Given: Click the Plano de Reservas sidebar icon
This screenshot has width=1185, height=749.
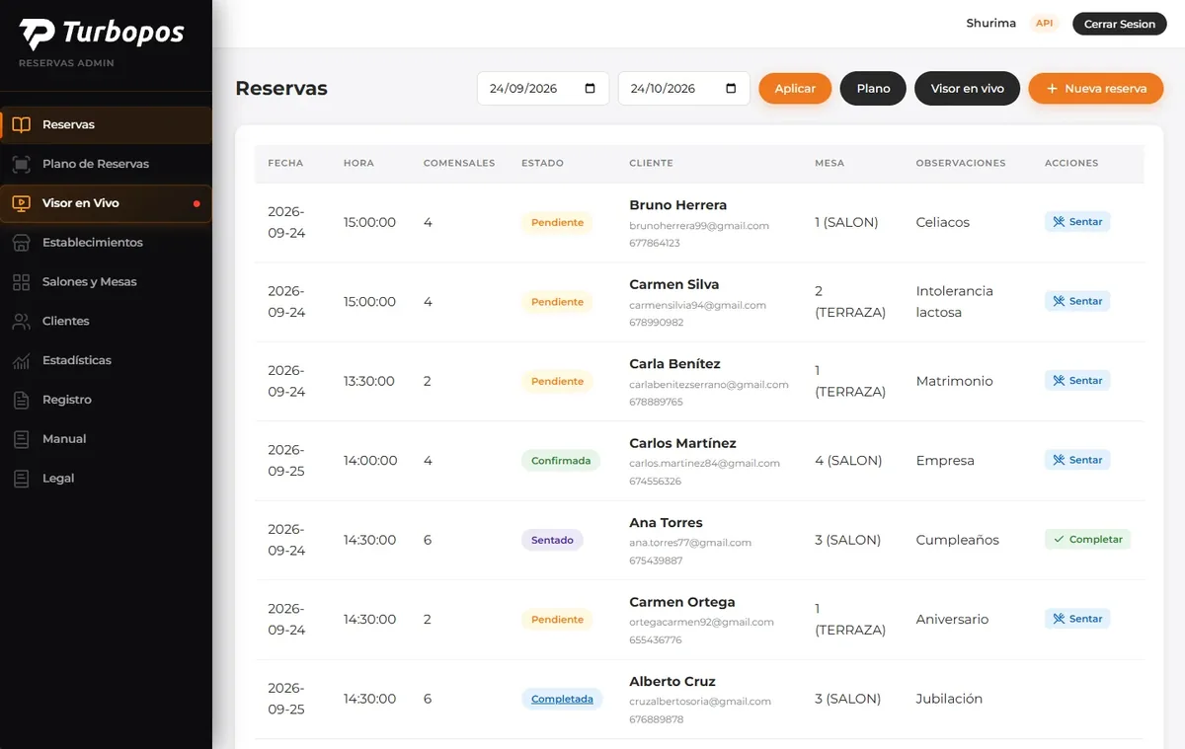Looking at the screenshot, I should pyautogui.click(x=21, y=164).
